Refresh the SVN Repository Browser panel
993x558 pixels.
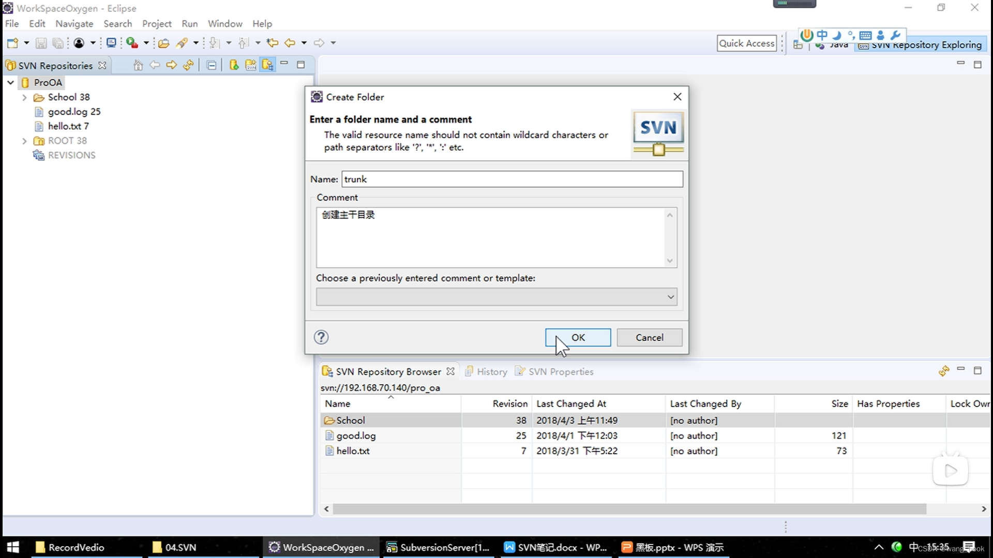(944, 371)
